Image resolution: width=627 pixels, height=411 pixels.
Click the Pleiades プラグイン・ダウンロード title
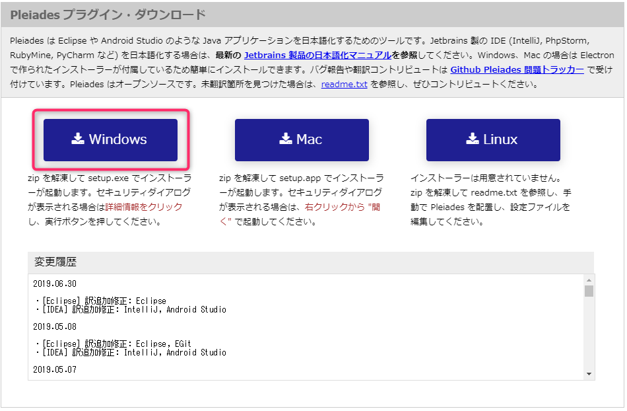point(108,15)
